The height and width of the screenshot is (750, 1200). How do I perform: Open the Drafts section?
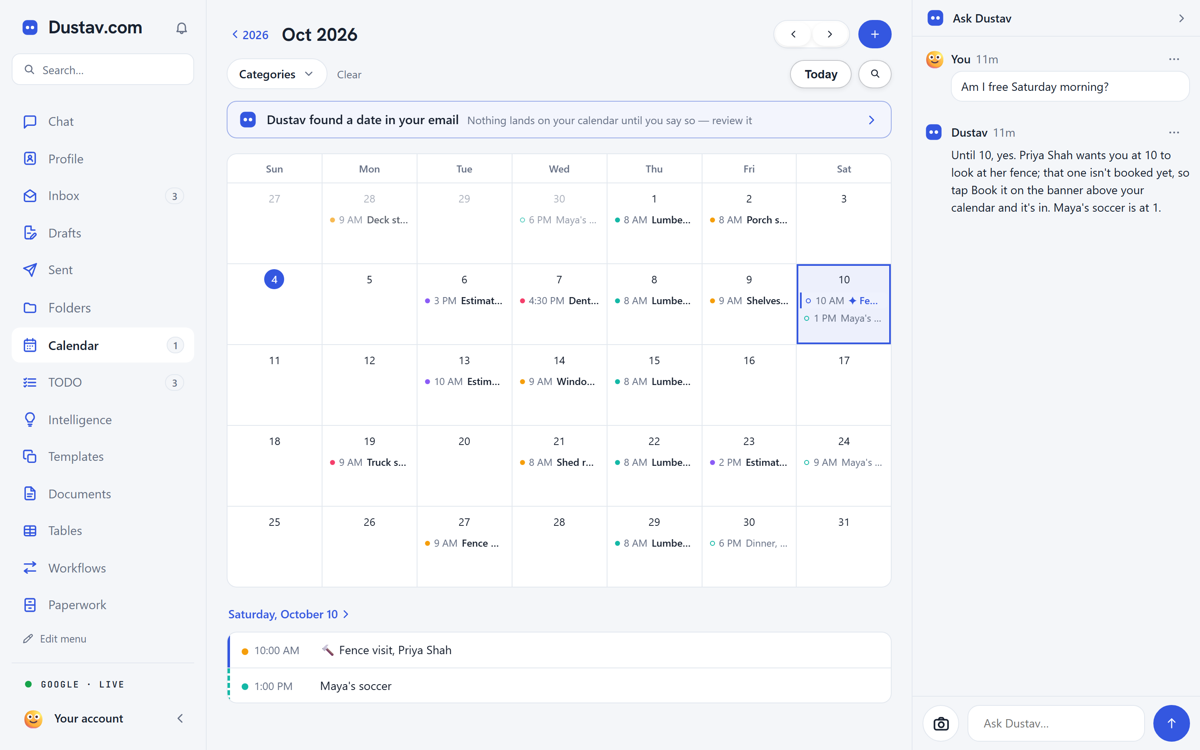[102, 233]
